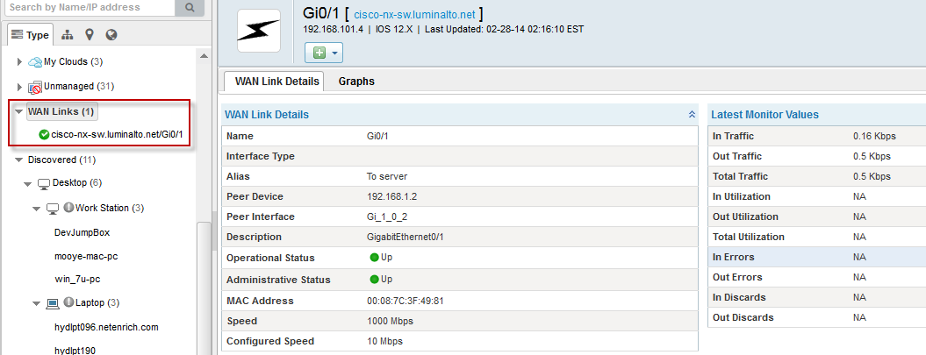926x355 pixels.
Task: Click the Unmanaged devices icon
Action: pos(35,87)
